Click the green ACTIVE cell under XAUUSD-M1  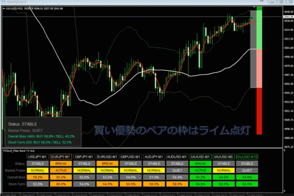[x=200, y=171]
